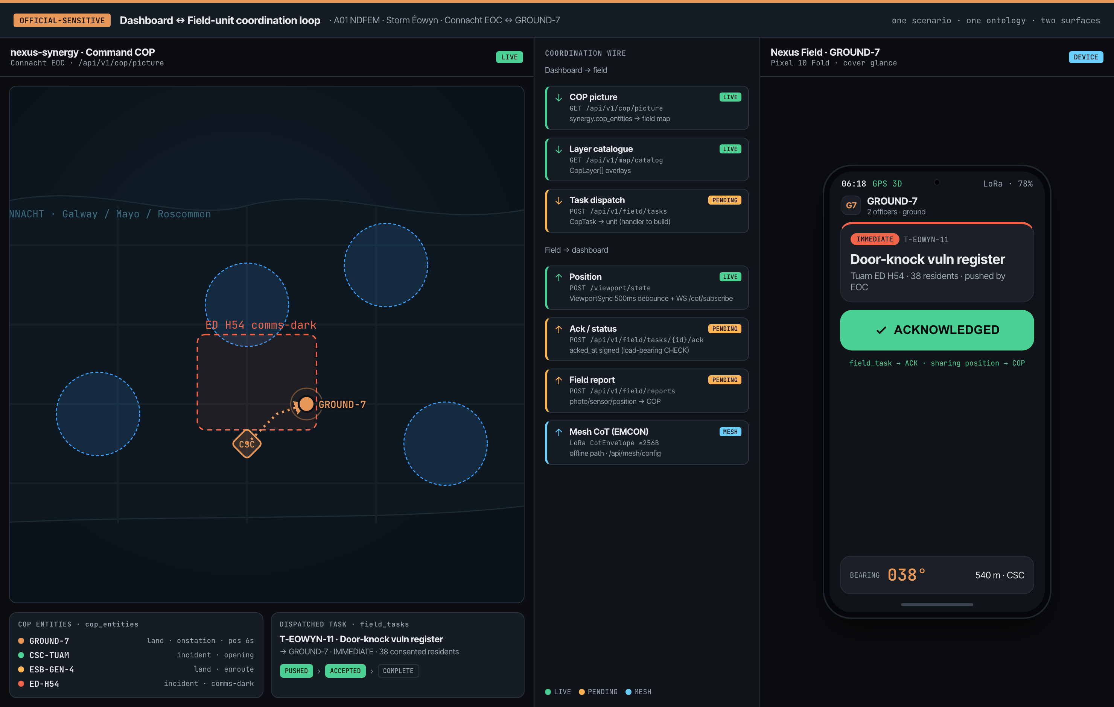Click the Dashboard ↔ Field-unit coordination loop title
The height and width of the screenshot is (707, 1114).
(x=220, y=20)
